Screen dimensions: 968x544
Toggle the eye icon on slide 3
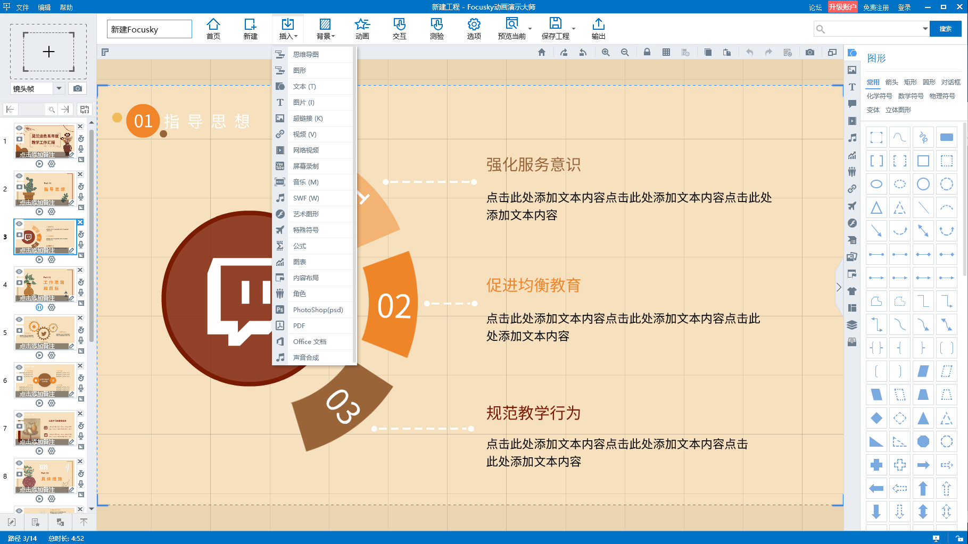point(19,224)
